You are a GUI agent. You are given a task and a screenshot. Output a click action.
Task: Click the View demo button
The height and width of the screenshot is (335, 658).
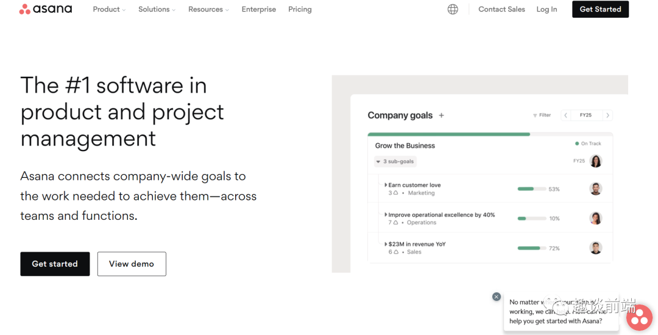click(x=132, y=264)
